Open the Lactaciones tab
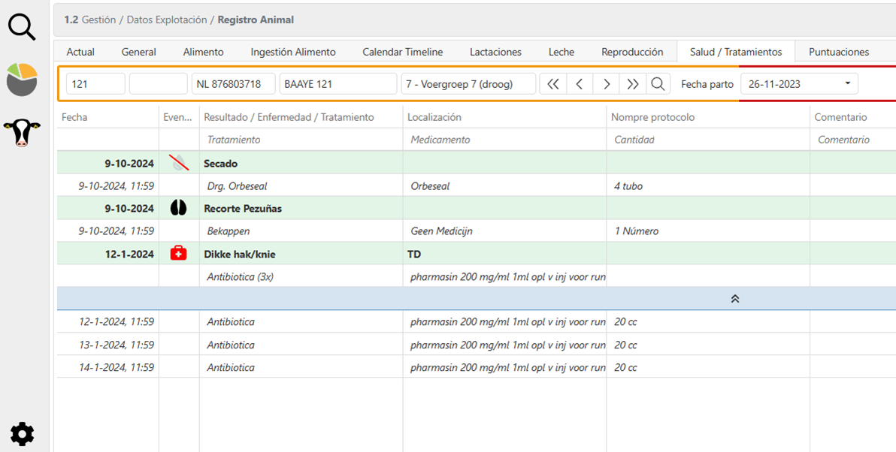 pos(495,52)
